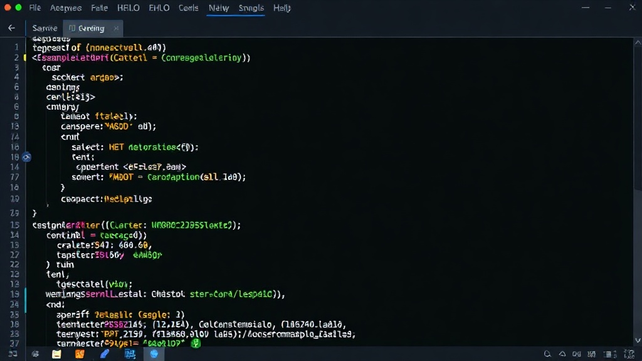Click the grid-like tray icon

pos(592,354)
